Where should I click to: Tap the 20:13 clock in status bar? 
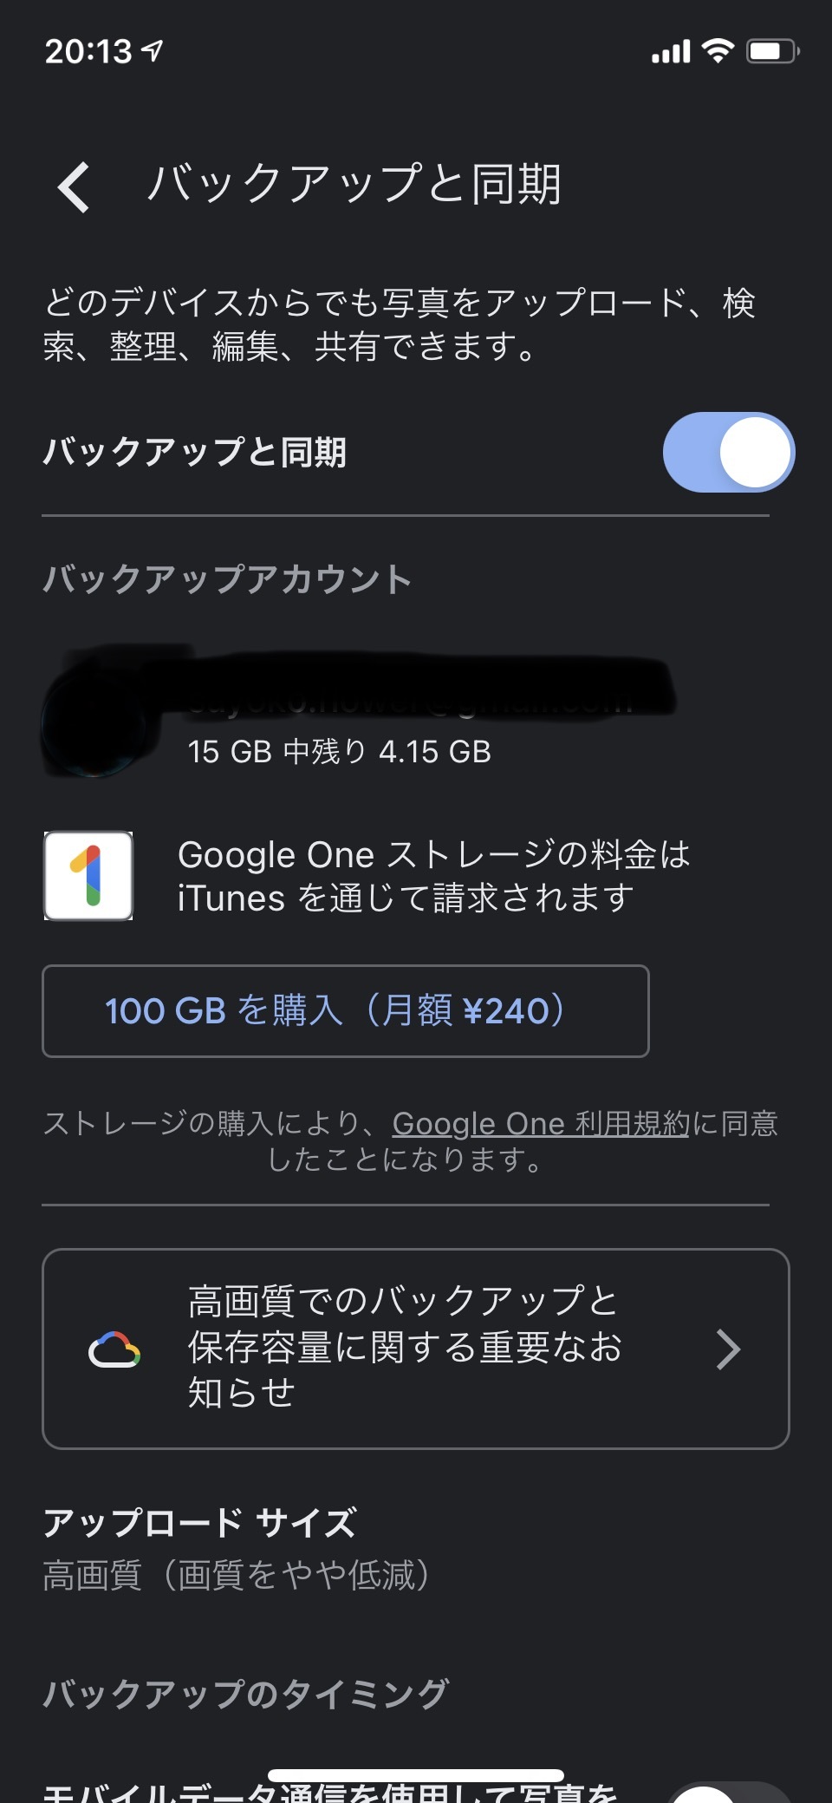pos(88,52)
